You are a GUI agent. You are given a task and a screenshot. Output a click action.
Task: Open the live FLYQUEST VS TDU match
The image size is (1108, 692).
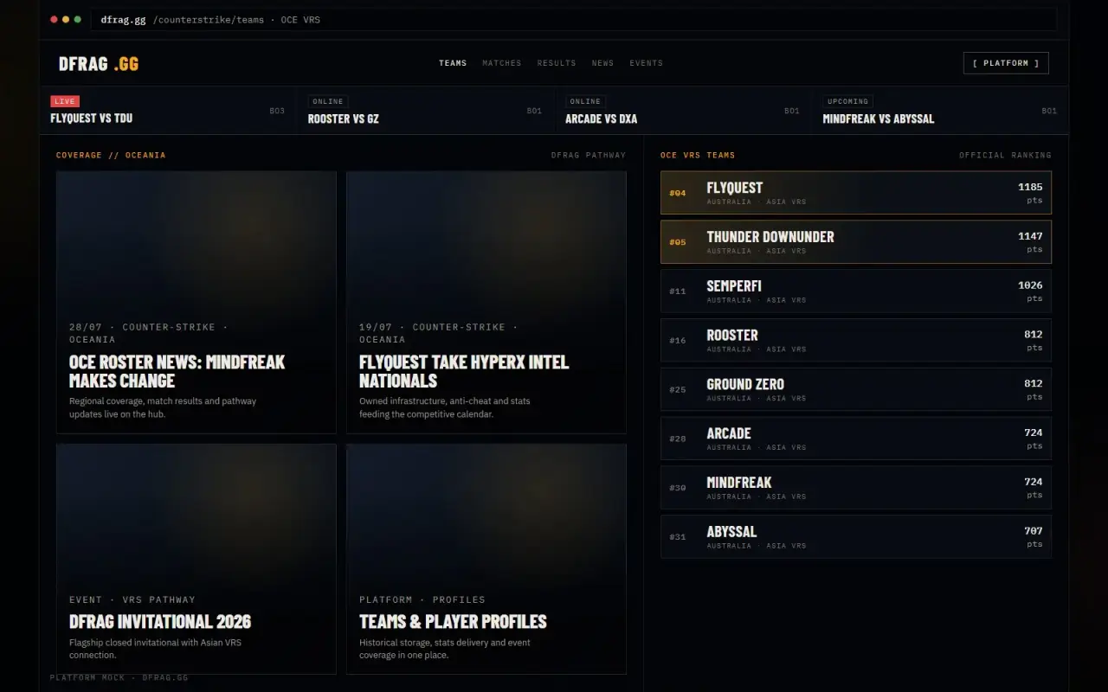[168, 111]
